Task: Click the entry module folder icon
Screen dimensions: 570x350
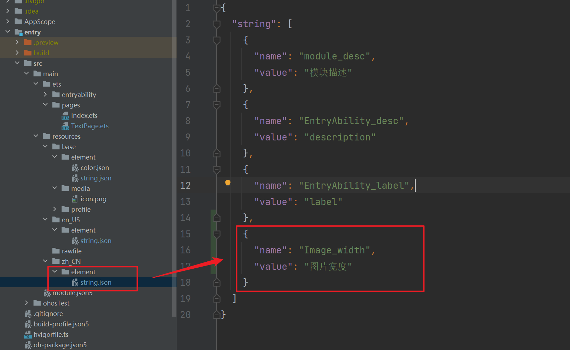Action: [x=18, y=32]
